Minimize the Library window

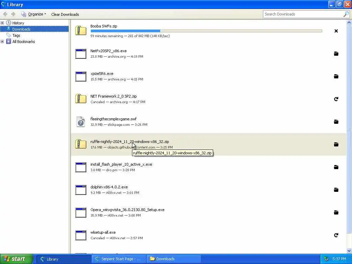tap(332, 4)
